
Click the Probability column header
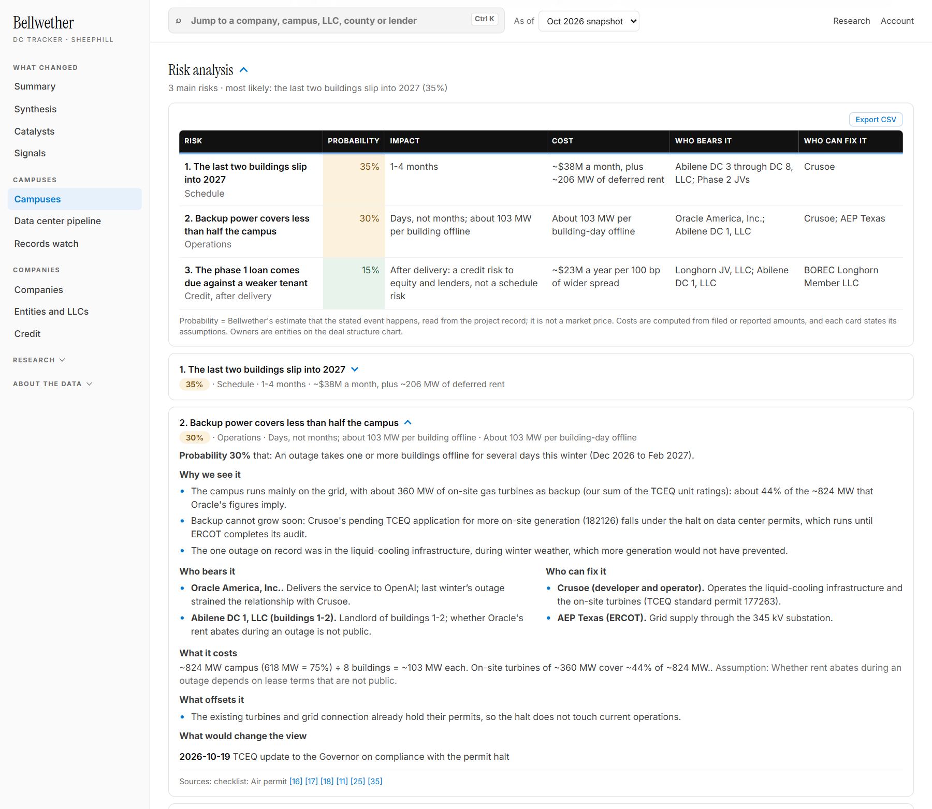coord(354,141)
